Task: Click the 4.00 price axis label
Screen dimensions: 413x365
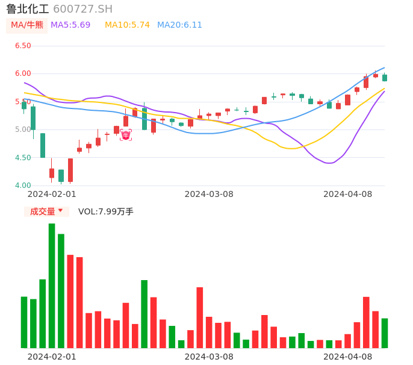Action: pyautogui.click(x=23, y=186)
